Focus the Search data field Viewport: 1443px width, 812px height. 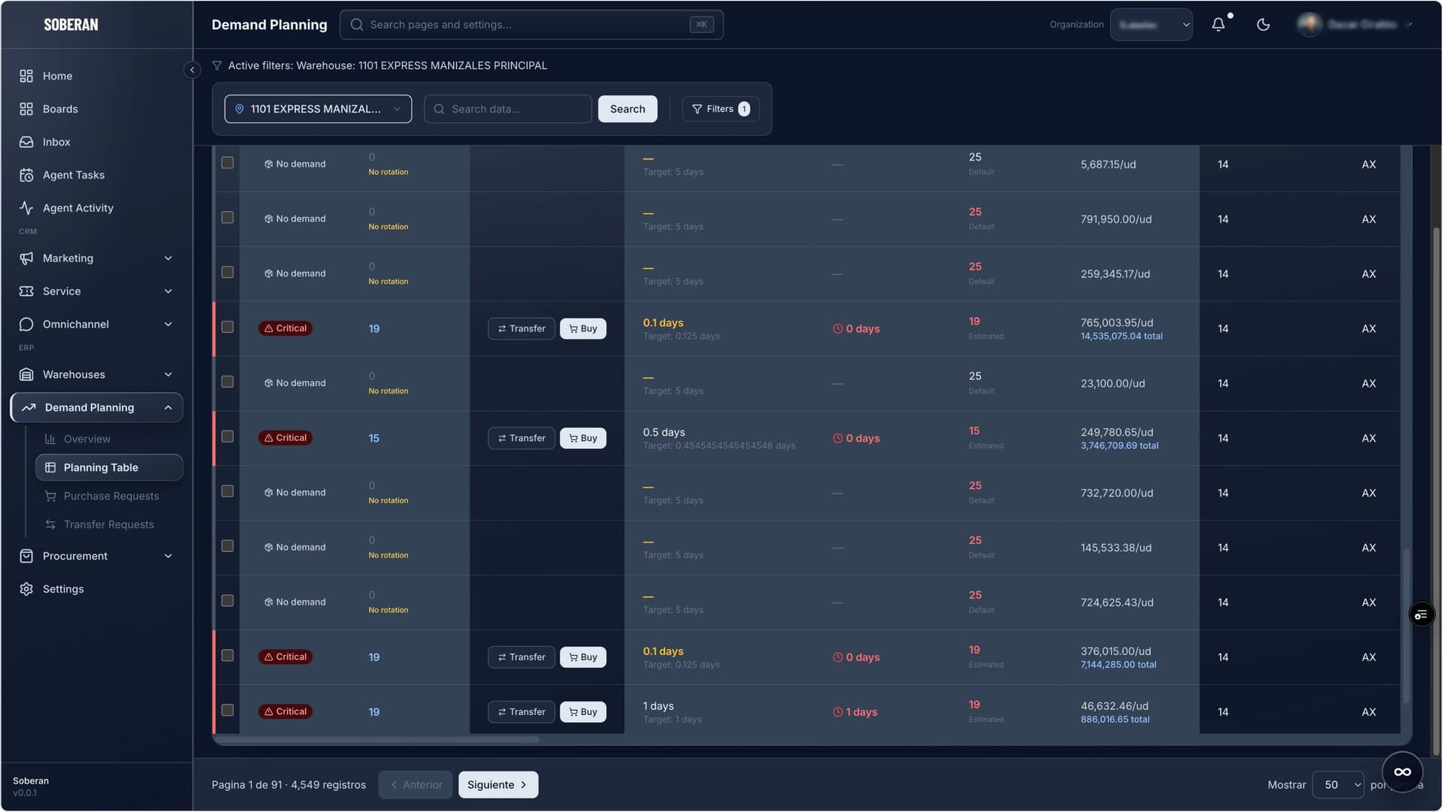[x=508, y=110]
